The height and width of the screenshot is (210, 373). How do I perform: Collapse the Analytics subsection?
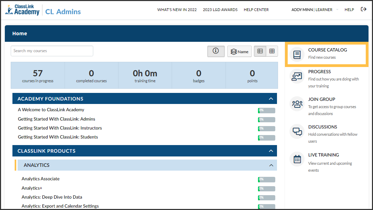271,165
